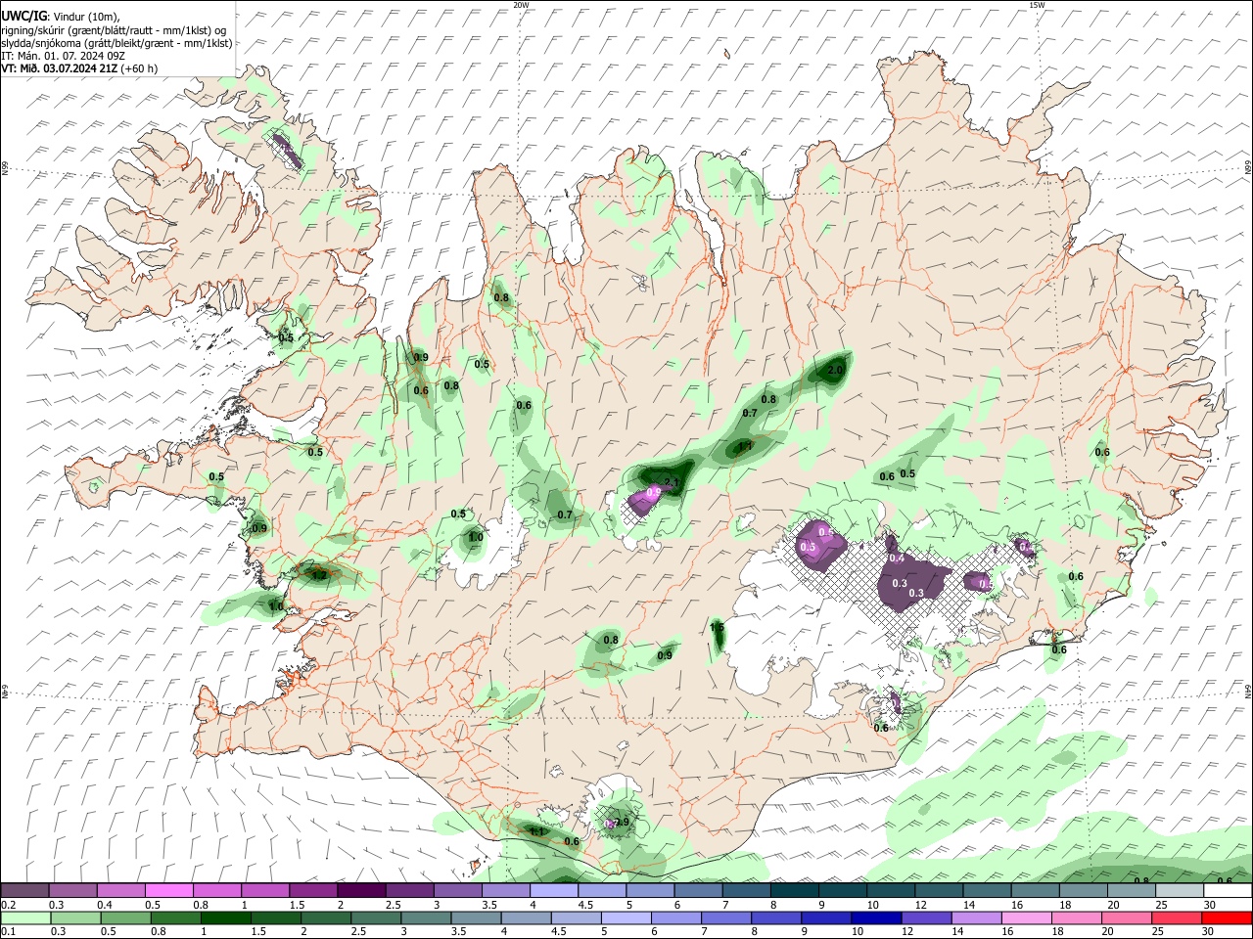Image resolution: width=1253 pixels, height=939 pixels.
Task: Click the 1.5 precipitation value on the map
Action: [717, 628]
